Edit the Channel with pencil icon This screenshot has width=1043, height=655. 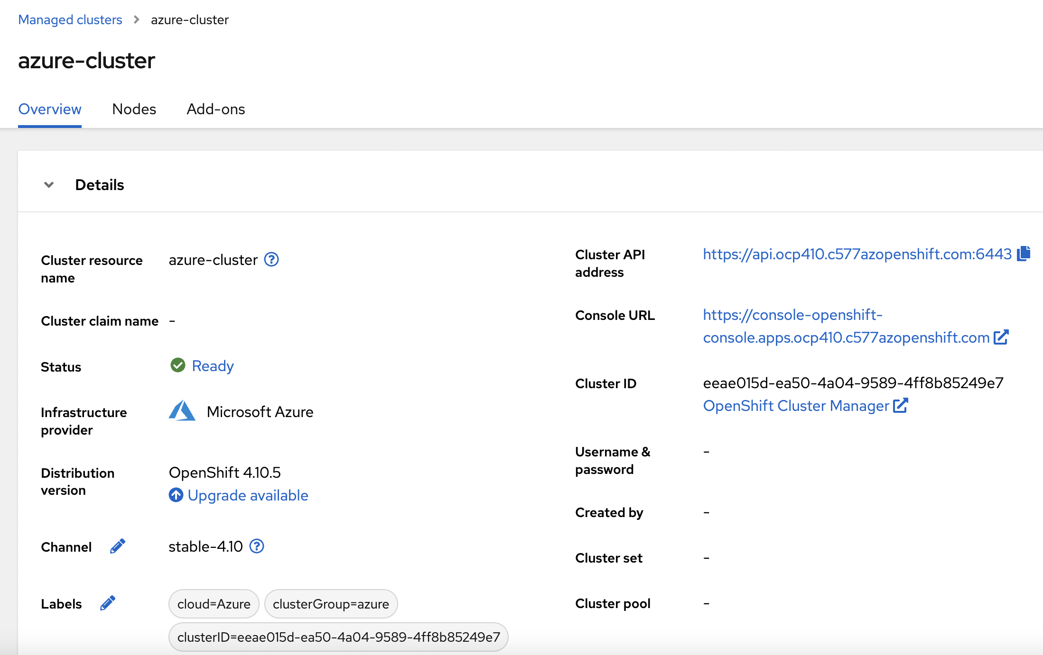point(118,546)
